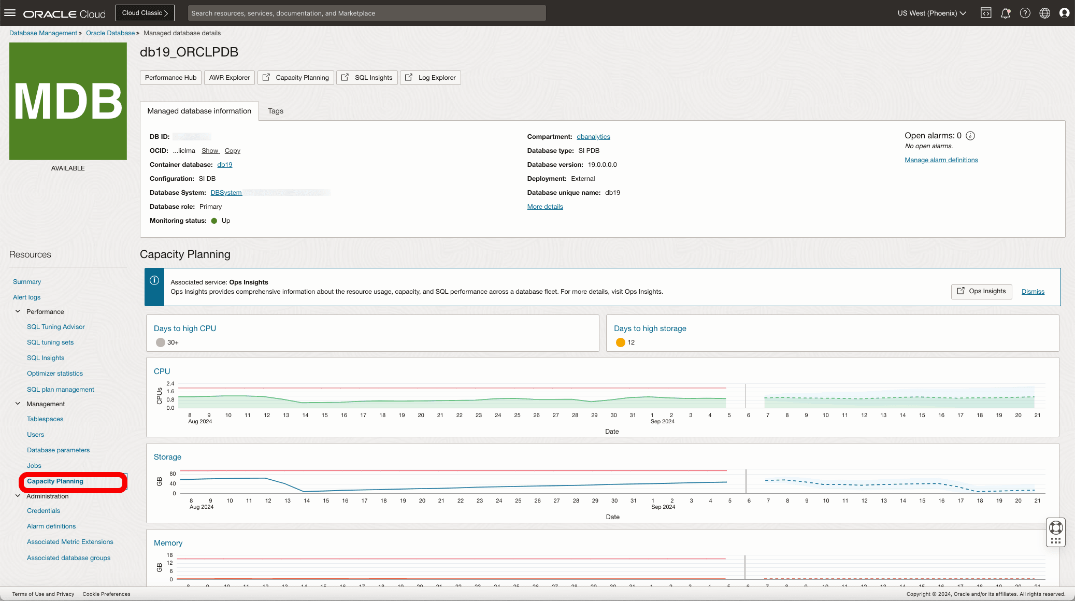
Task: Open the Manage alarm definitions link
Action: click(941, 160)
